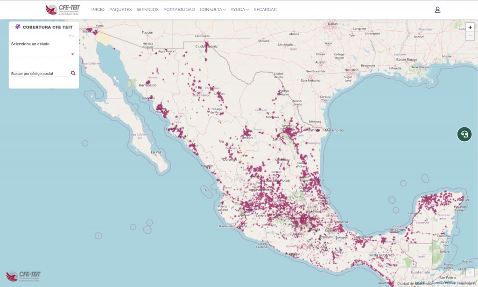Open the headset support chat button
Viewport: 478px width, 287px height.
point(464,134)
